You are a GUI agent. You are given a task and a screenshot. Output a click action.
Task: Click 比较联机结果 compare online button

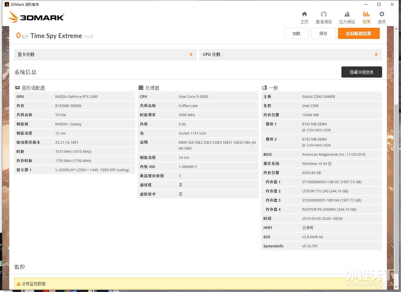[359, 33]
